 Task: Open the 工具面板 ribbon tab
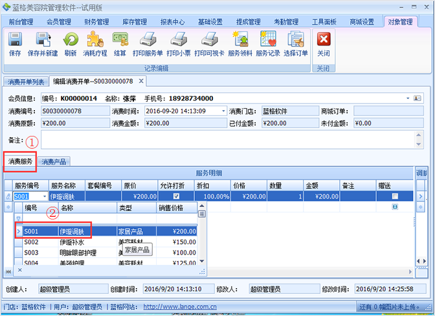click(x=324, y=21)
